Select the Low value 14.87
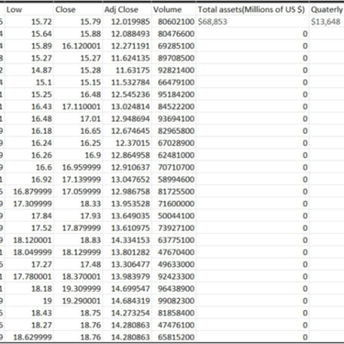344x344 pixels. point(41,70)
